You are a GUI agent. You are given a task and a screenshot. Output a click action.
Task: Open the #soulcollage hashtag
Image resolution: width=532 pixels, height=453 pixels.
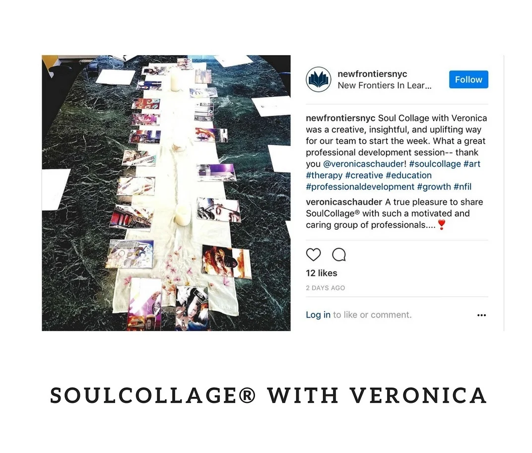[x=435, y=164]
